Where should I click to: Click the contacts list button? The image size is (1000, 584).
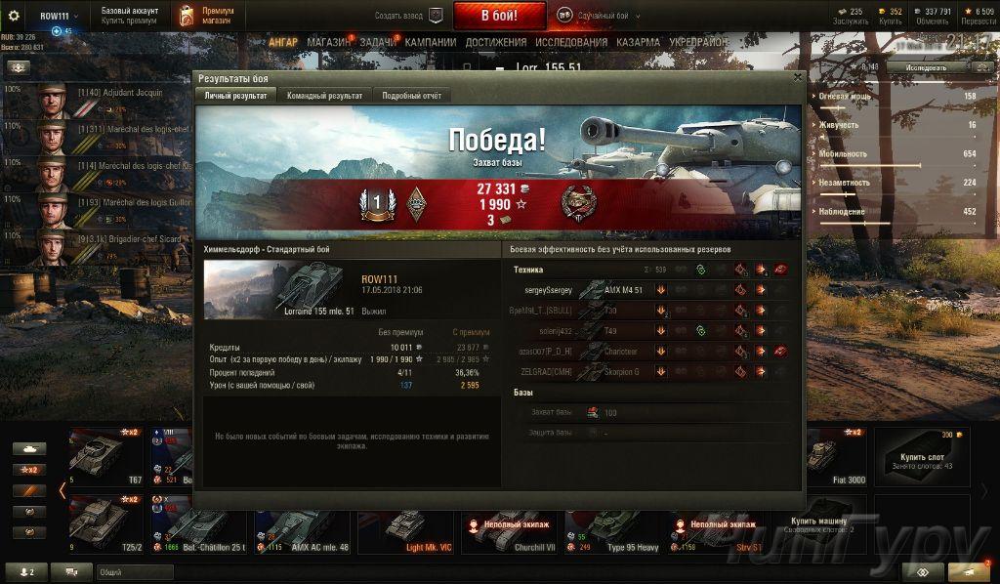26,571
